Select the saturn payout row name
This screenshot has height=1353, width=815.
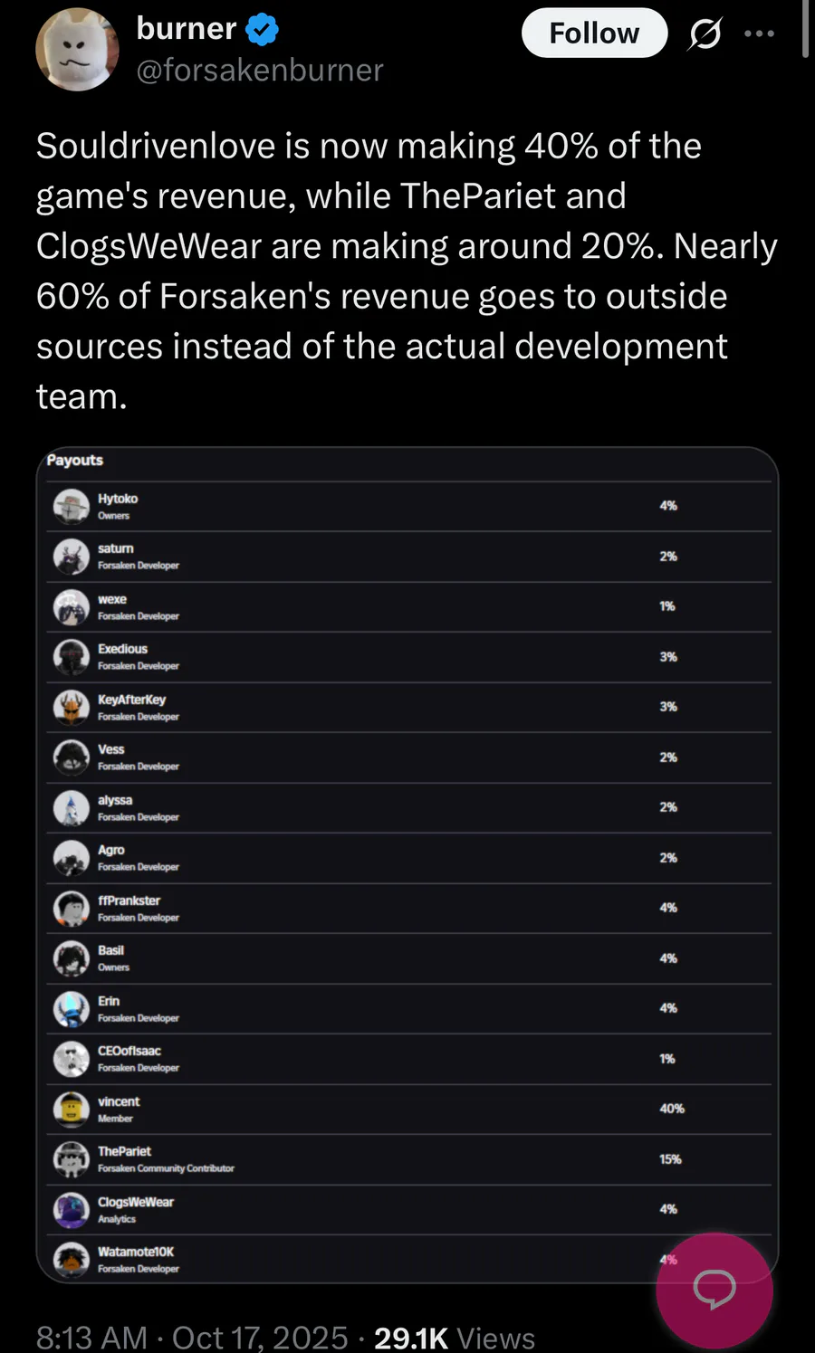(116, 548)
